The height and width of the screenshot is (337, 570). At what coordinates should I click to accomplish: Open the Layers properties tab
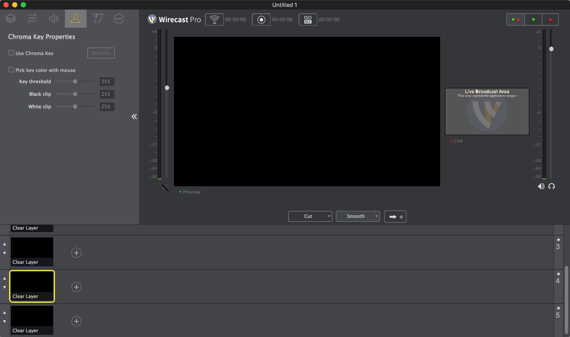[11, 19]
